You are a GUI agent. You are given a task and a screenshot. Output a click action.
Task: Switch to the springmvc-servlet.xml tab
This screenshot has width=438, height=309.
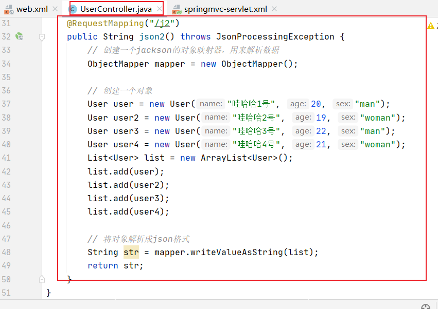[x=225, y=9]
